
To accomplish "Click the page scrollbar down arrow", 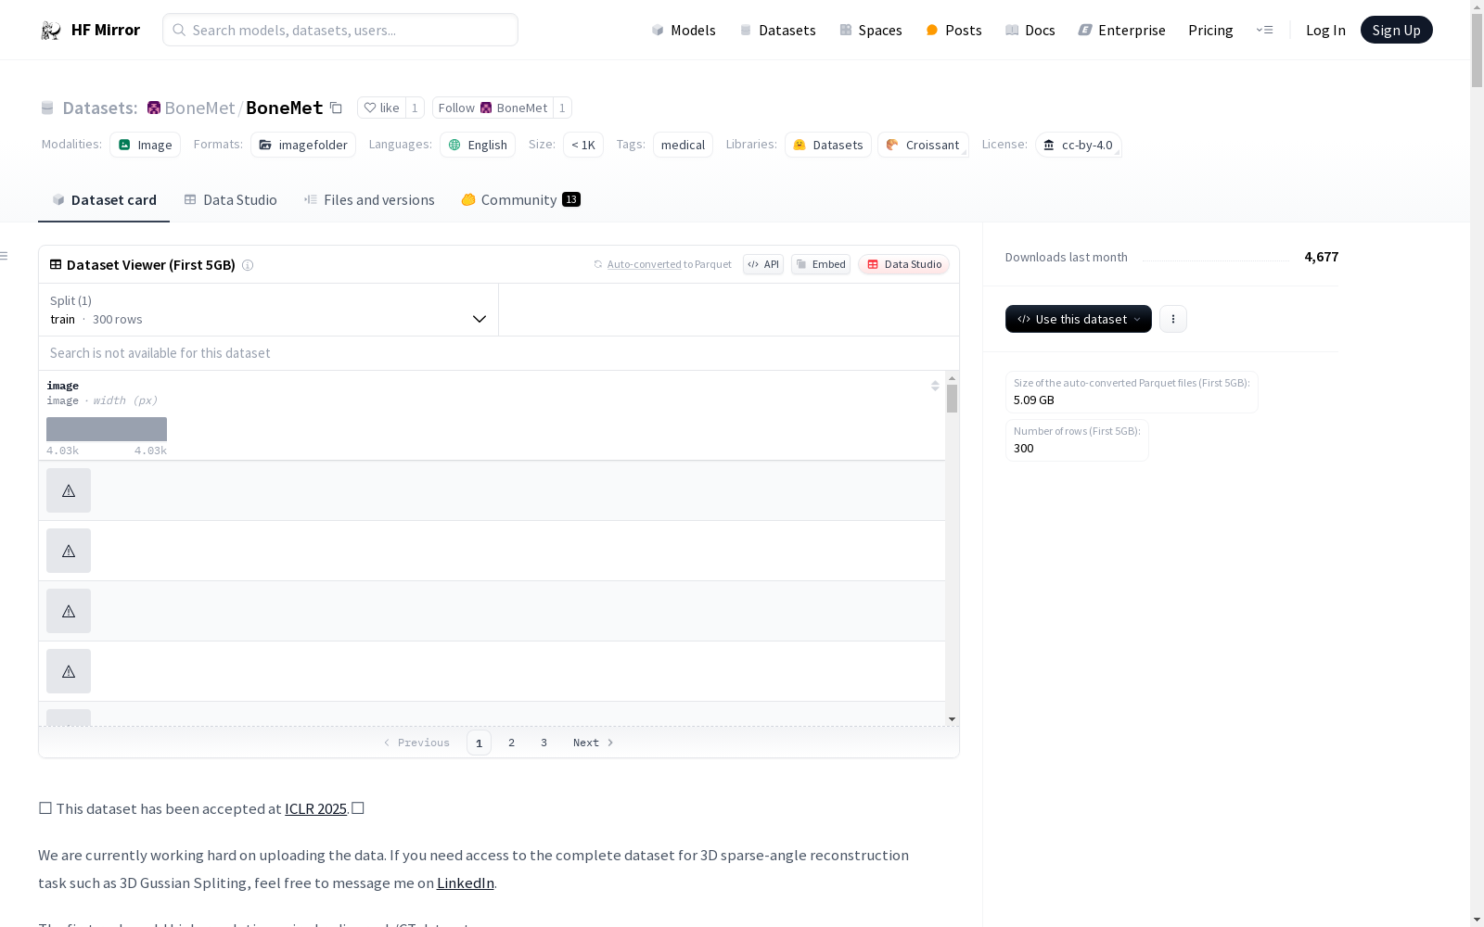I will [1477, 920].
